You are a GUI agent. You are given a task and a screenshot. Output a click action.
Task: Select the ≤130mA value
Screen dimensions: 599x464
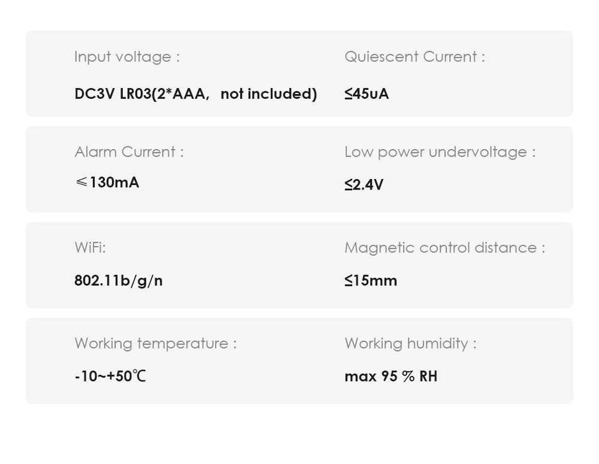click(x=107, y=182)
